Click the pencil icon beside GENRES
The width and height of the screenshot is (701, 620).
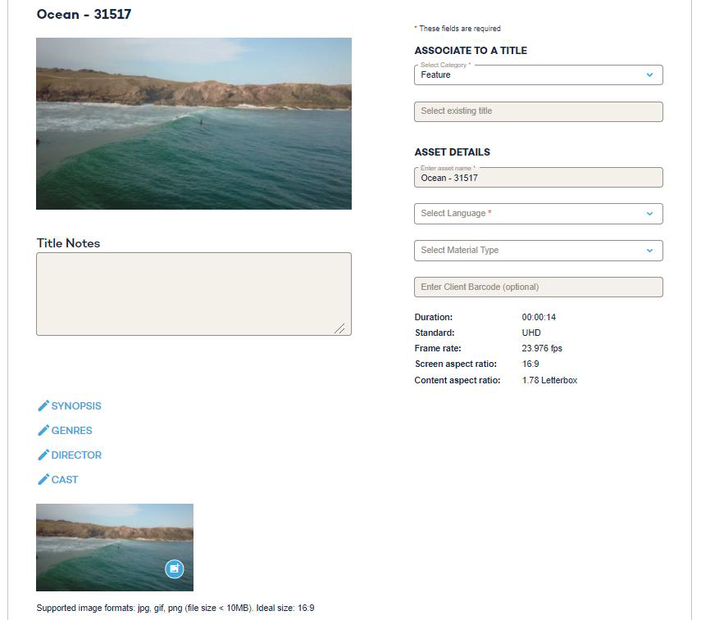43,430
